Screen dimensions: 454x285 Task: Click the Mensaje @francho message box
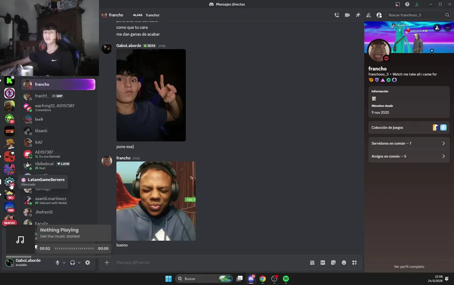point(210,262)
